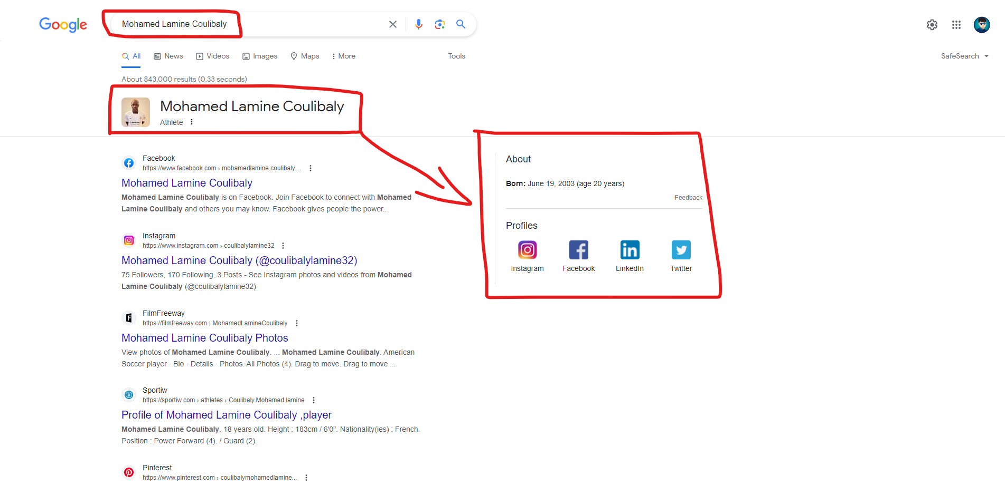Switch to the Images tab
1005x485 pixels.
[260, 56]
